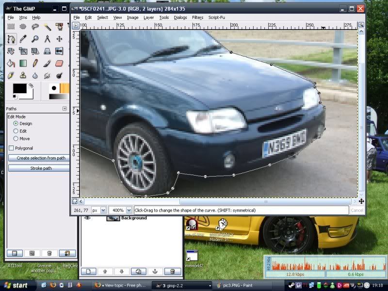Click the anchor layer button in Layers dialog

[155, 272]
